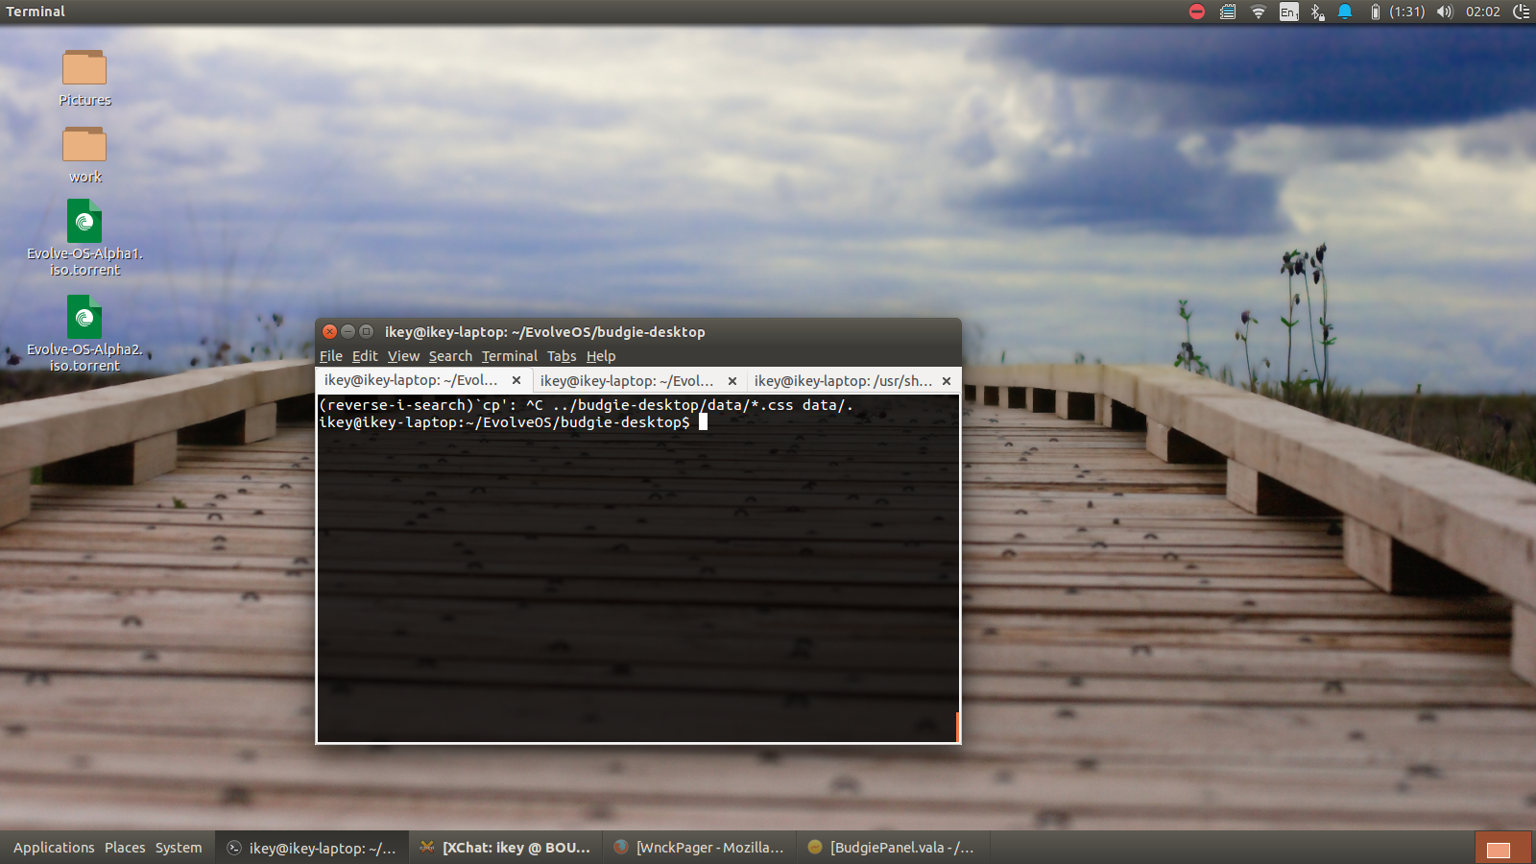Open battery indicator showing 1:31
Screen dimensions: 1536x864
1397,12
